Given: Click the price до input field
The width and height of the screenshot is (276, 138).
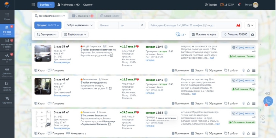Looking at the screenshot, I should (x=129, y=25).
